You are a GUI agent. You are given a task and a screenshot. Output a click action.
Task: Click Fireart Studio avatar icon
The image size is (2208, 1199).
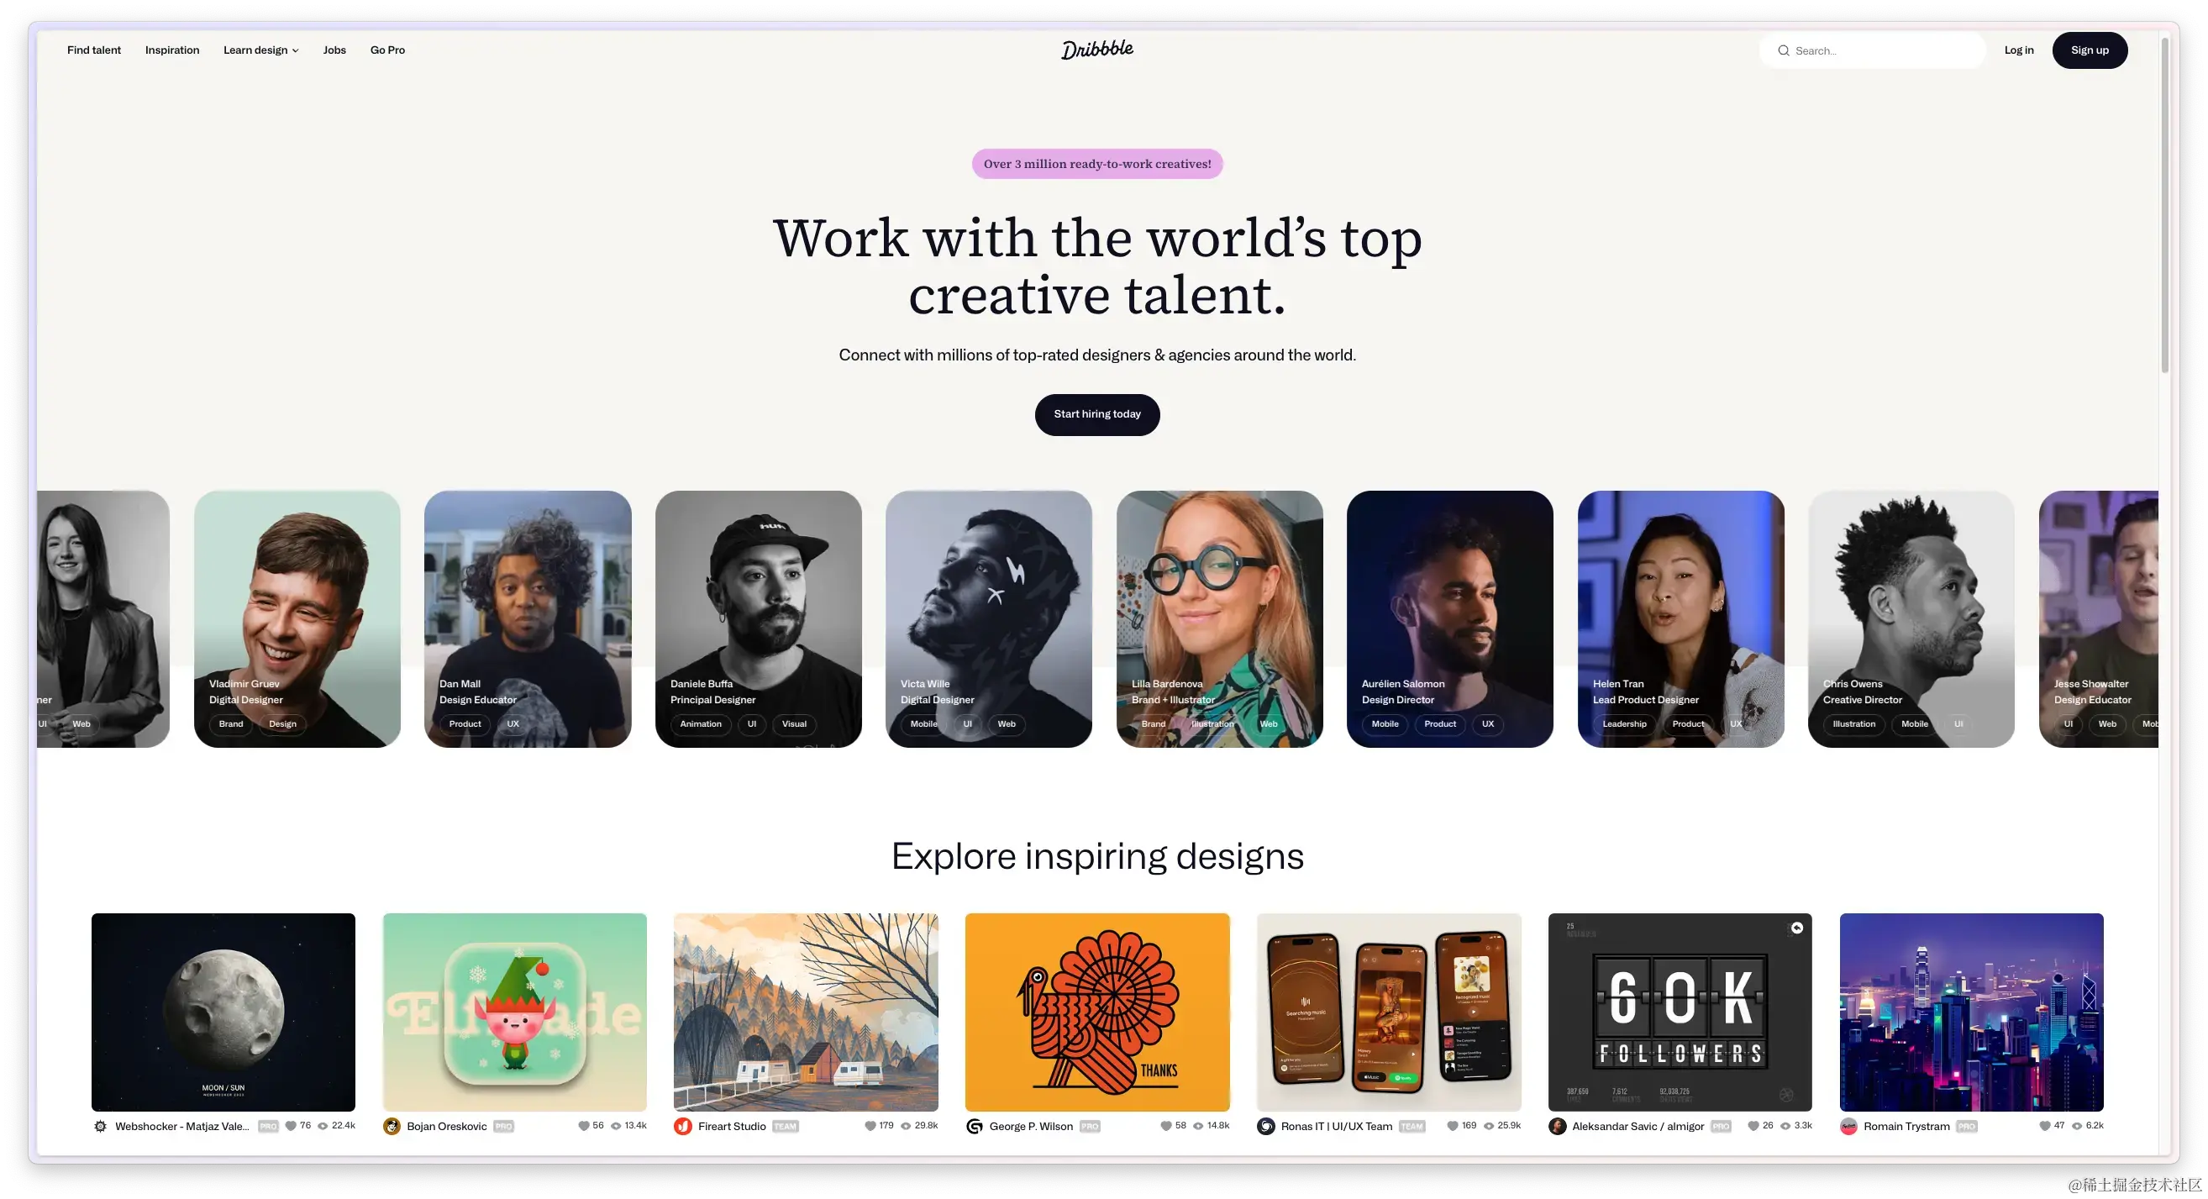tap(683, 1126)
